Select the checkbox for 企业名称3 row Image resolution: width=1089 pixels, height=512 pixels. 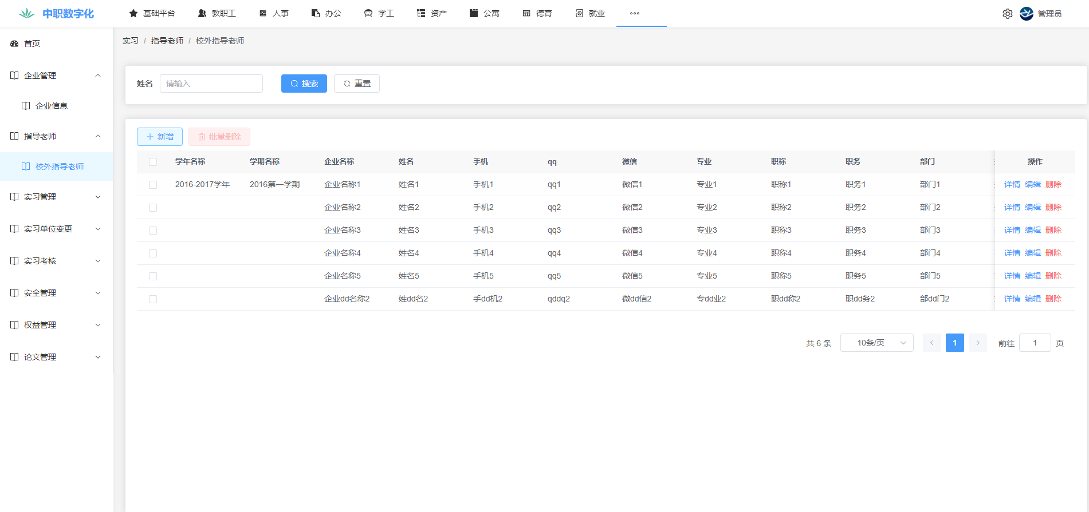coord(153,231)
